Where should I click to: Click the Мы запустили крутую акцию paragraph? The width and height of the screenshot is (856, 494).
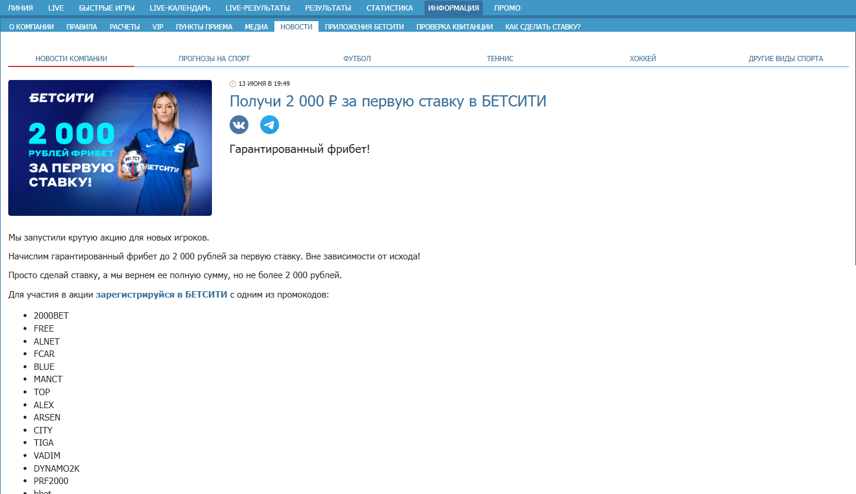click(109, 238)
